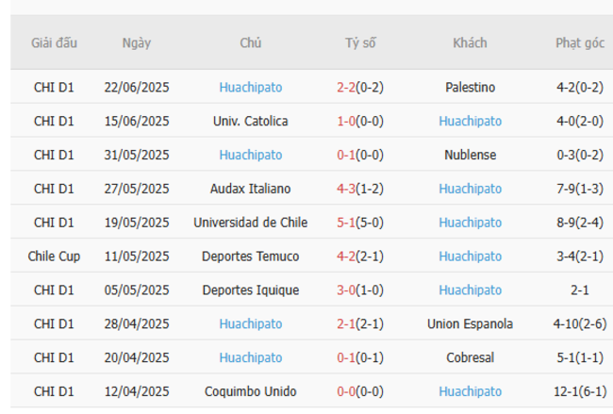
Task: Click Huachipato in the 15/06/2025 match row
Action: point(470,122)
